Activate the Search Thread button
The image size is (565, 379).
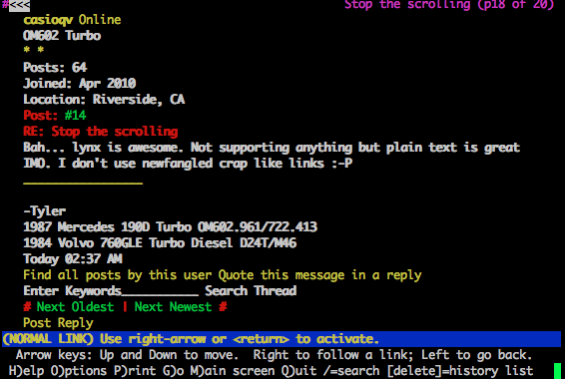tap(251, 291)
